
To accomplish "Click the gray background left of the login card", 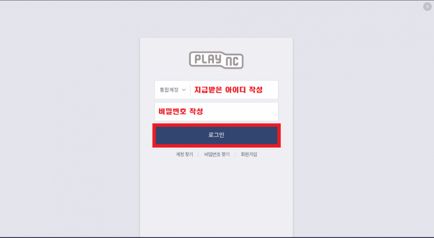I will 69,119.
